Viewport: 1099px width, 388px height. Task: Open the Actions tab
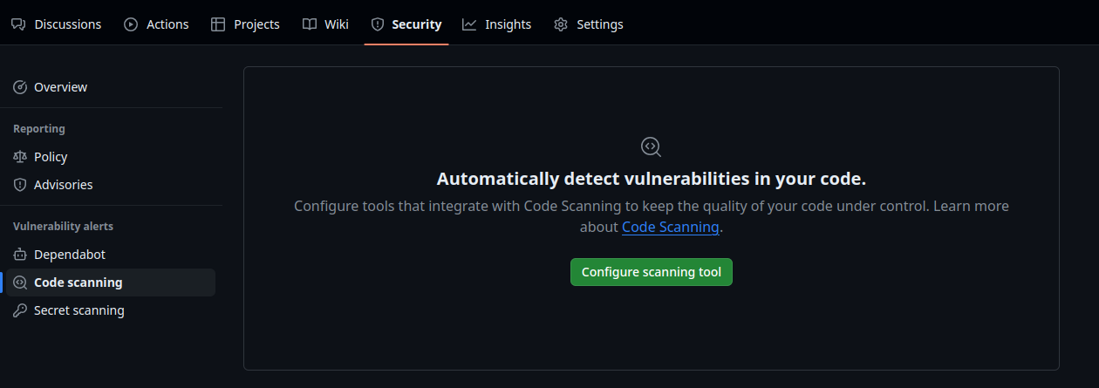tap(156, 24)
